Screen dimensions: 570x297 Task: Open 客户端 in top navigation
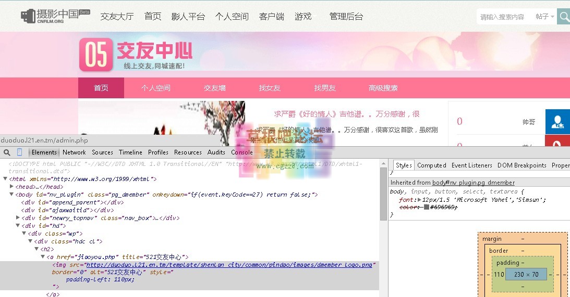(x=272, y=16)
